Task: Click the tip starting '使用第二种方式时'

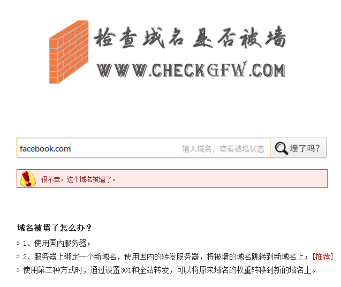Action: coord(169,270)
